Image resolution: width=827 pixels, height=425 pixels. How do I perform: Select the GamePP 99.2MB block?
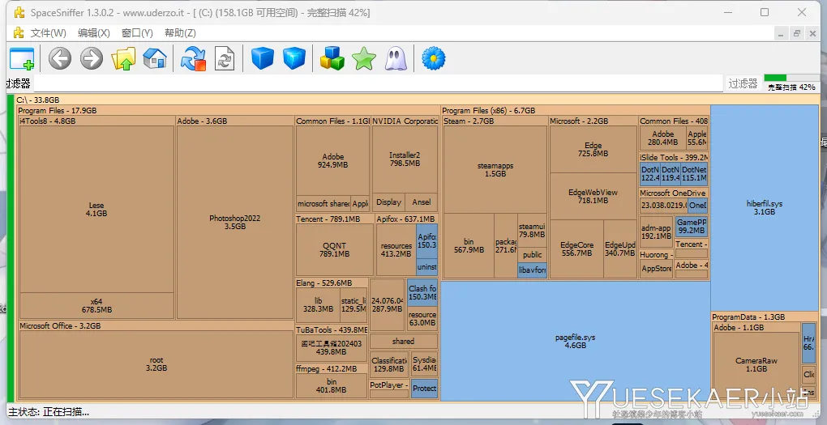pos(692,226)
